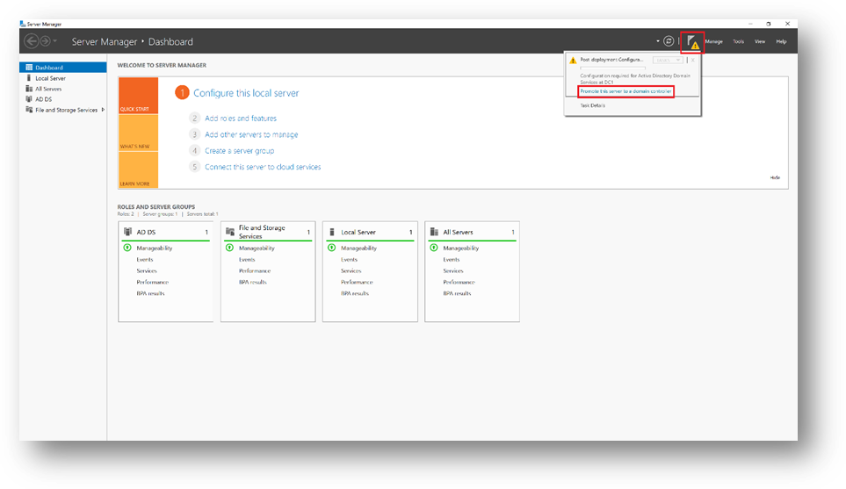Image resolution: width=846 pixels, height=489 pixels.
Task: Click the notification progress bar
Action: [612, 68]
